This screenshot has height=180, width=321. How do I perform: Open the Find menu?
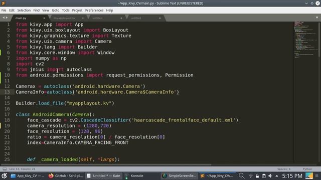pyautogui.click(x=37, y=10)
